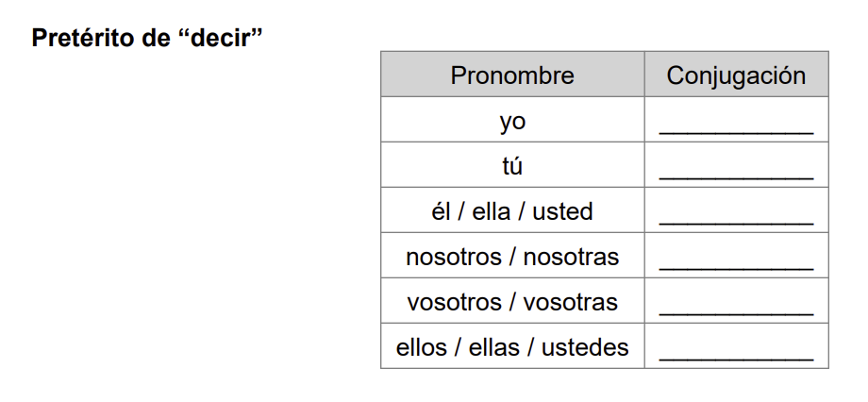The image size is (868, 402).
Task: Click the "Pretérito de decir" heading
Action: point(146,39)
